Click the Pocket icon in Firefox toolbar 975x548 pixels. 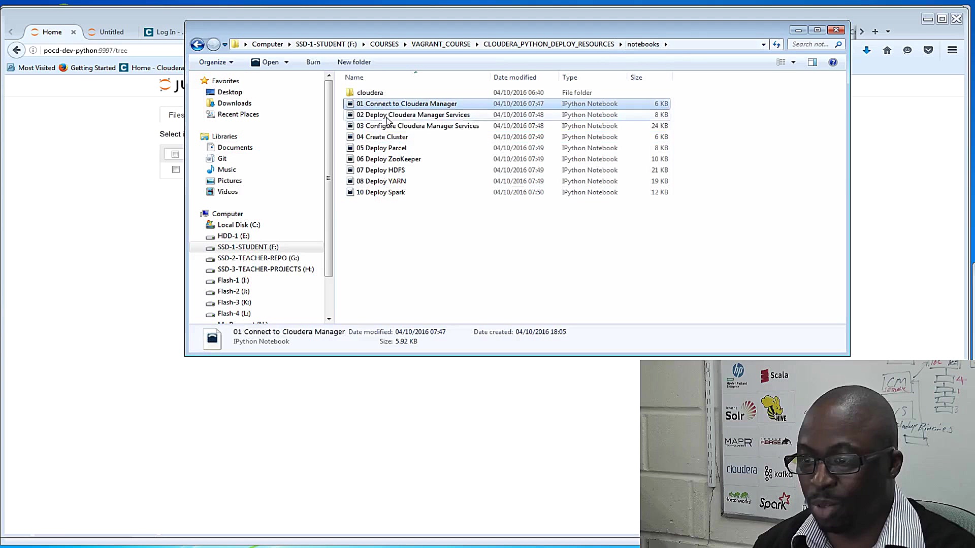click(x=928, y=50)
